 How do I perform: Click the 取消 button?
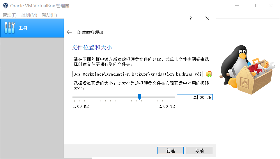(200, 151)
